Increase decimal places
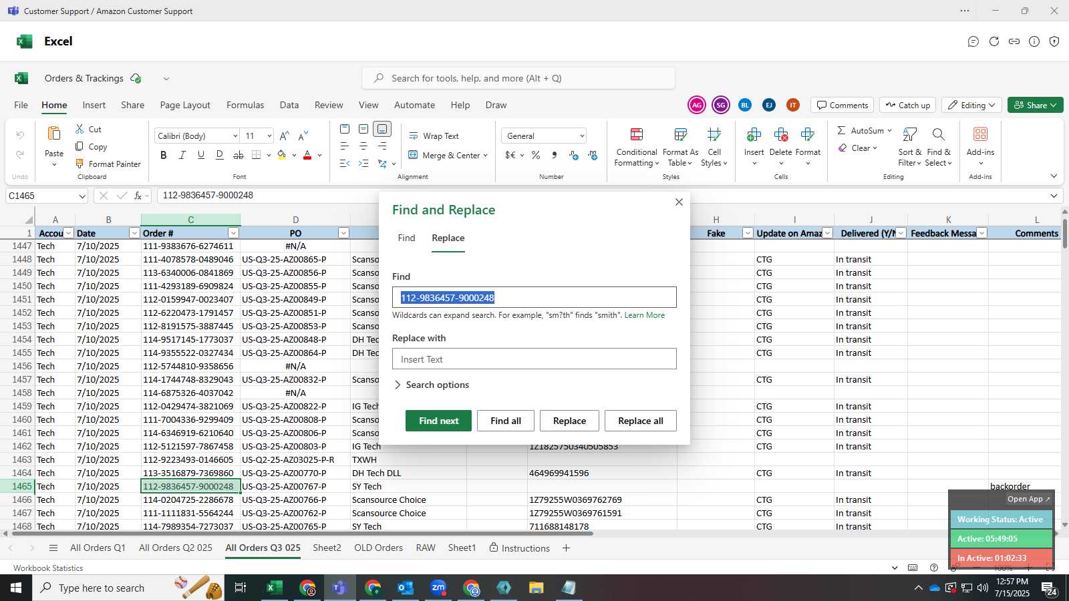This screenshot has width=1069, height=601. pos(574,155)
